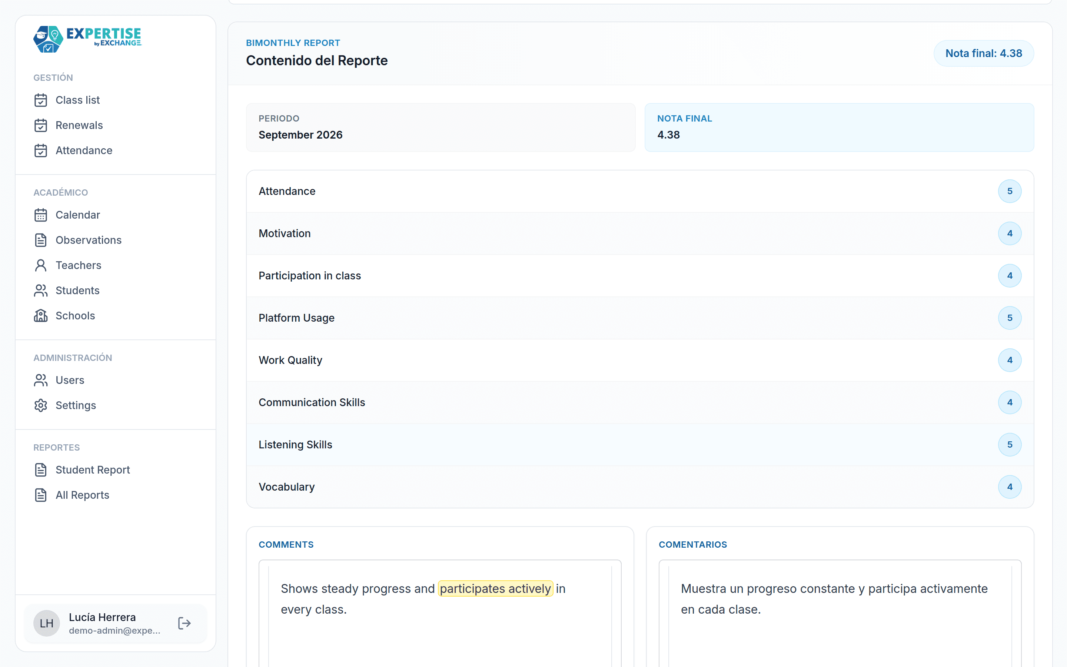
Task: Click the 'Contenido del Reporte' heading
Action: pyautogui.click(x=316, y=60)
